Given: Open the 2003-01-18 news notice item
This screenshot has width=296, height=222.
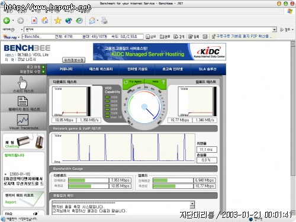Looking at the screenshot, I should coord(24,179).
